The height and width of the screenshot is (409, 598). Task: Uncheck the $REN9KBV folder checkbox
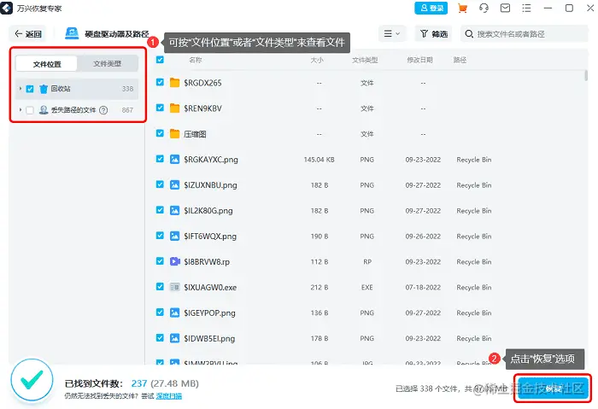[160, 108]
